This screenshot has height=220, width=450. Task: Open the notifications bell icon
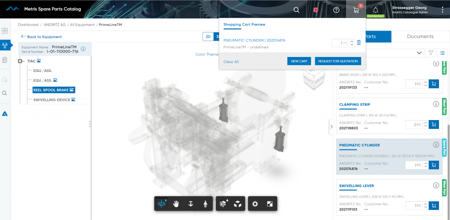click(x=375, y=10)
